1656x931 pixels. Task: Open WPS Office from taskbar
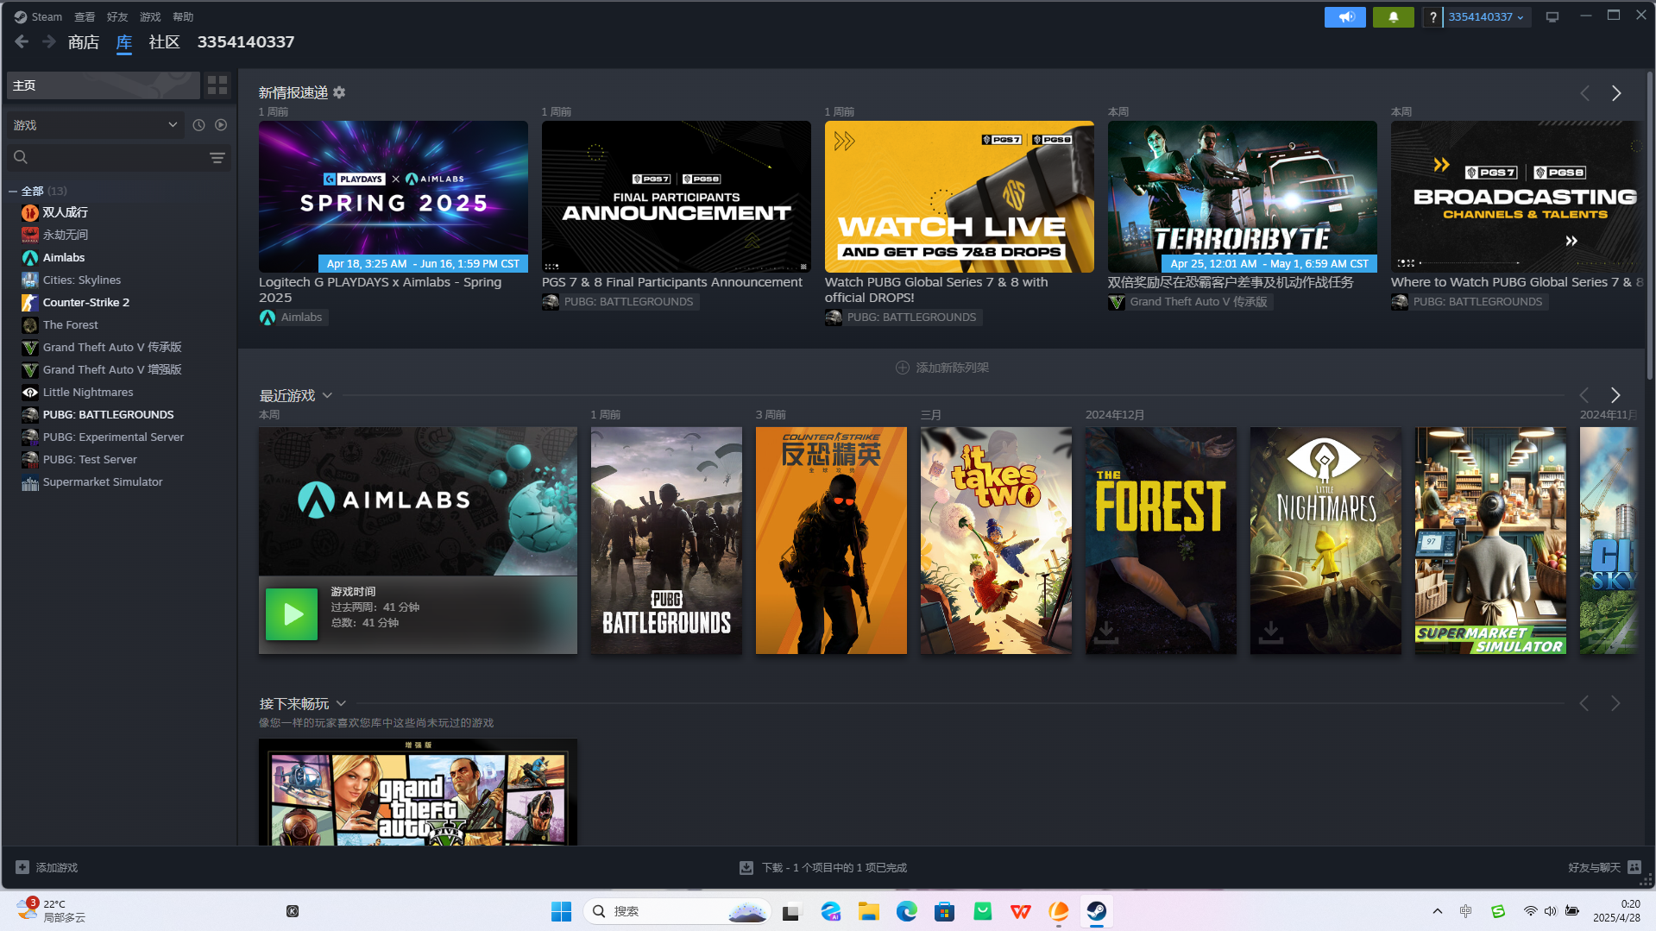coord(1021,911)
